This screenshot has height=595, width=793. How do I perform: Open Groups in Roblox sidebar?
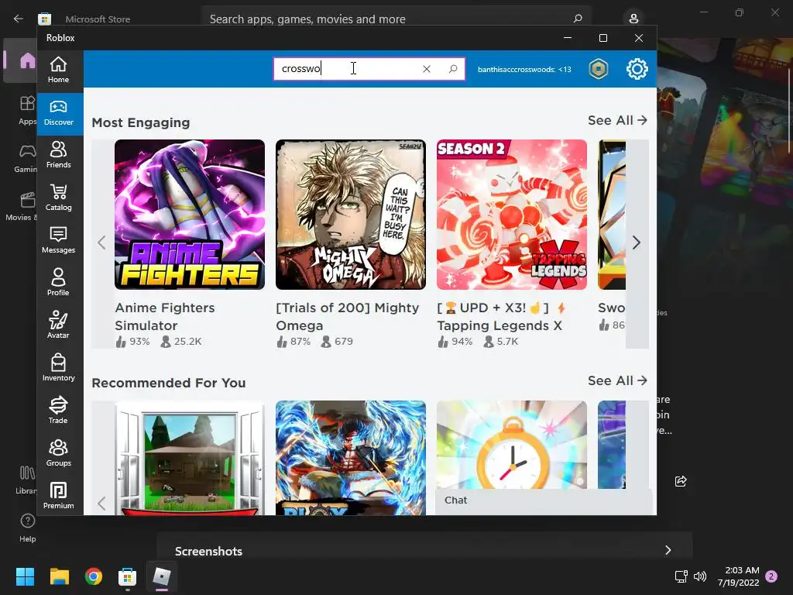(x=58, y=453)
